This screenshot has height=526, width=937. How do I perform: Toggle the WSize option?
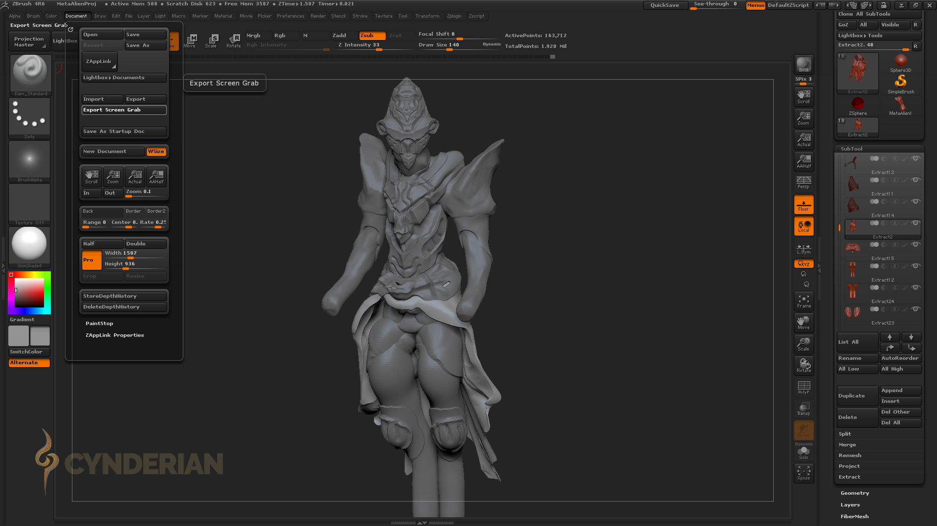click(x=156, y=152)
